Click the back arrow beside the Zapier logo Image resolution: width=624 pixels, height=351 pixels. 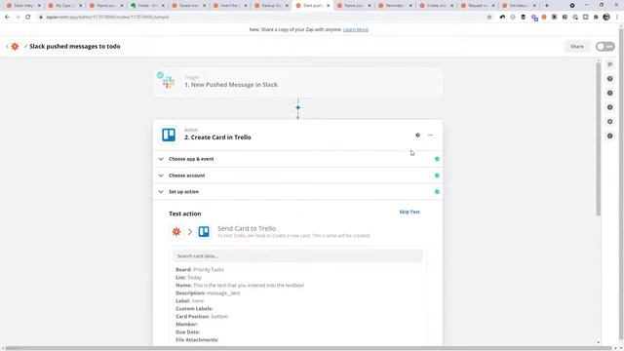click(7, 47)
